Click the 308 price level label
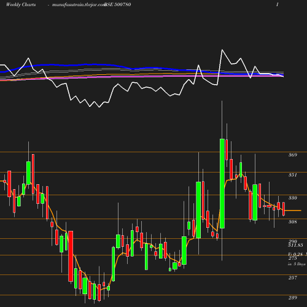Viewport: 307px width, 307px height. click(293, 222)
